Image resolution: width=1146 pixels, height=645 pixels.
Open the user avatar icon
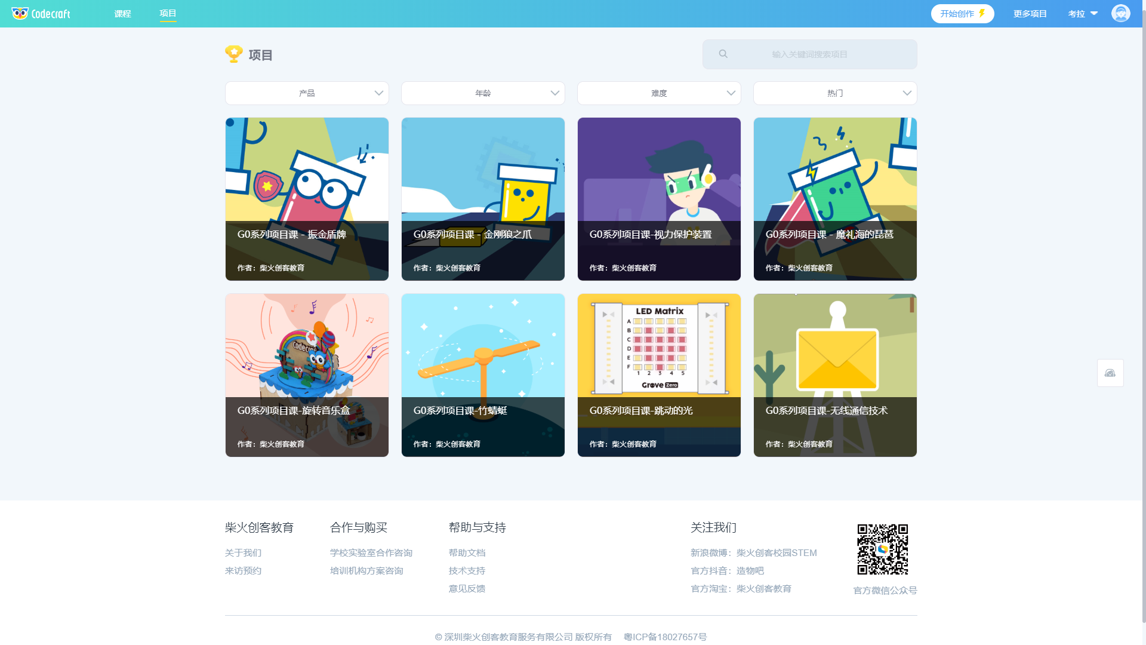coord(1120,13)
